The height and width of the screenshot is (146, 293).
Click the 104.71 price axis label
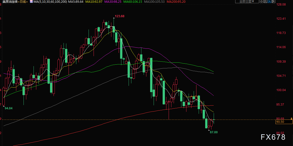(281, 76)
